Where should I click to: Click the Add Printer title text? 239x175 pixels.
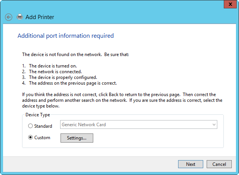coord(40,17)
